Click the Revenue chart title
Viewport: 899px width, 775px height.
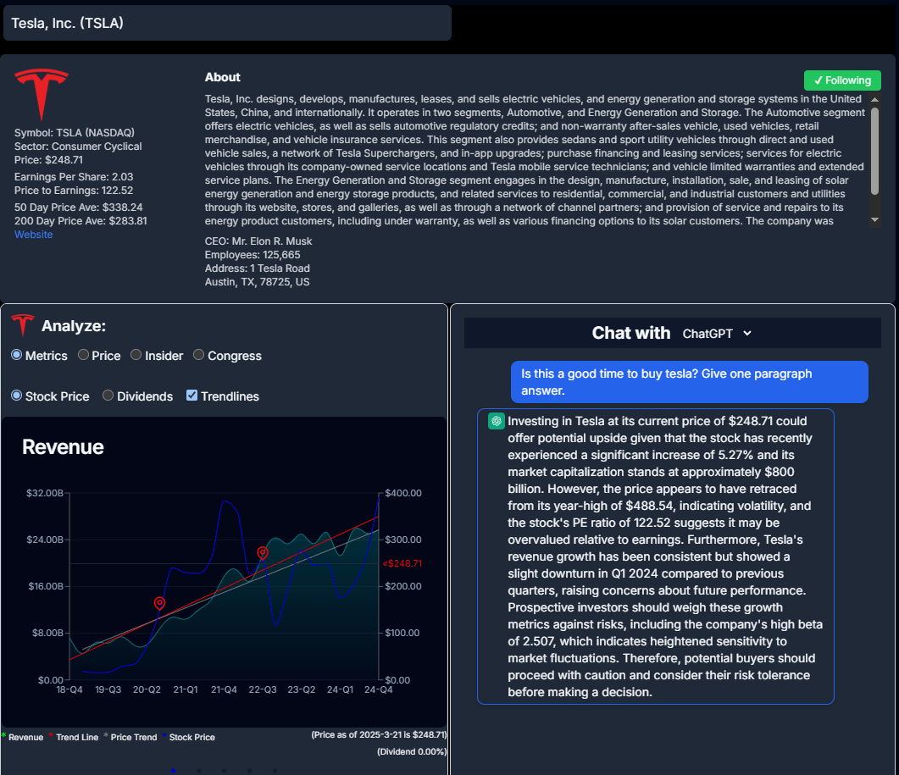click(x=63, y=447)
